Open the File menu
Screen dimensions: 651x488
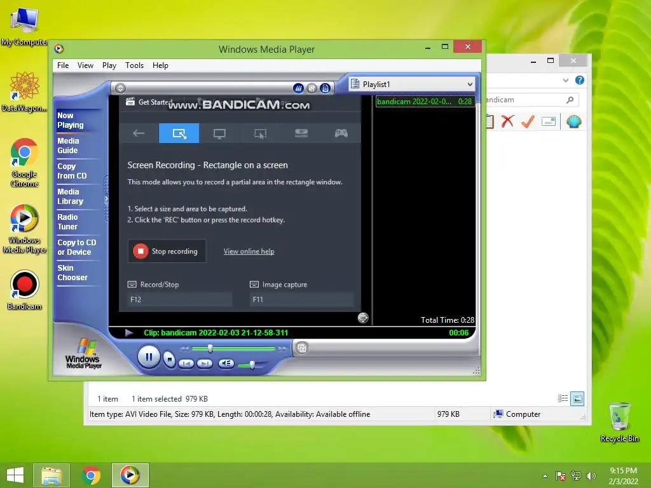coord(63,65)
